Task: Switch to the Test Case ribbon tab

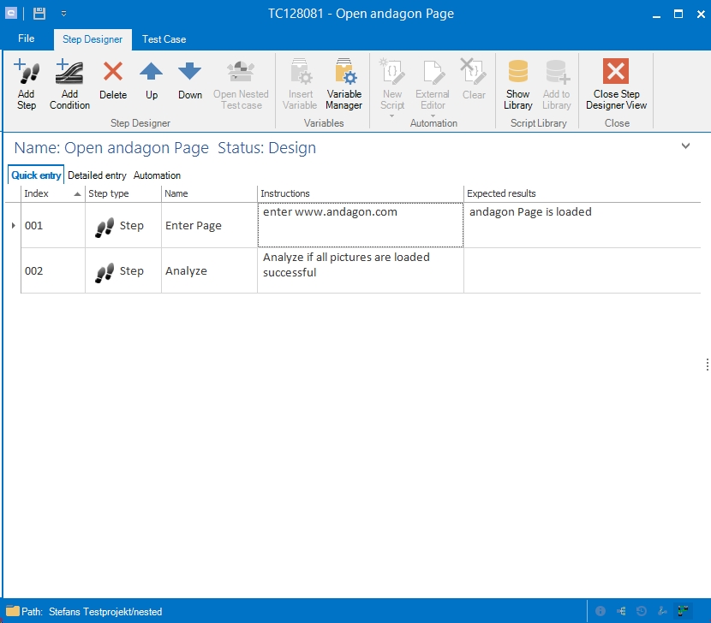Action: click(164, 39)
